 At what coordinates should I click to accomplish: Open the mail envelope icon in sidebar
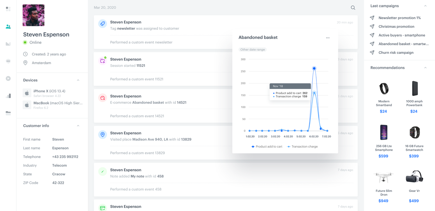(x=8, y=44)
